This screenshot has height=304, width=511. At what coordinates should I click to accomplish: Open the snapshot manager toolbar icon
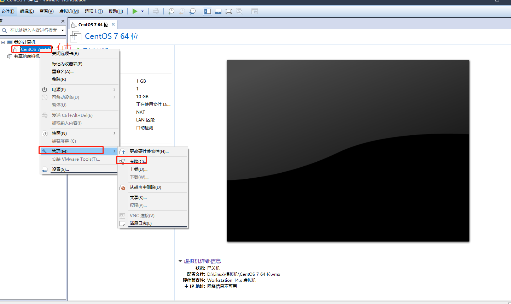(x=192, y=11)
